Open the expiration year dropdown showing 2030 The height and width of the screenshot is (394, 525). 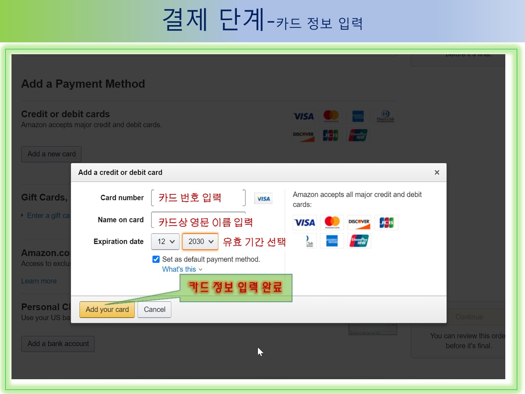click(200, 242)
